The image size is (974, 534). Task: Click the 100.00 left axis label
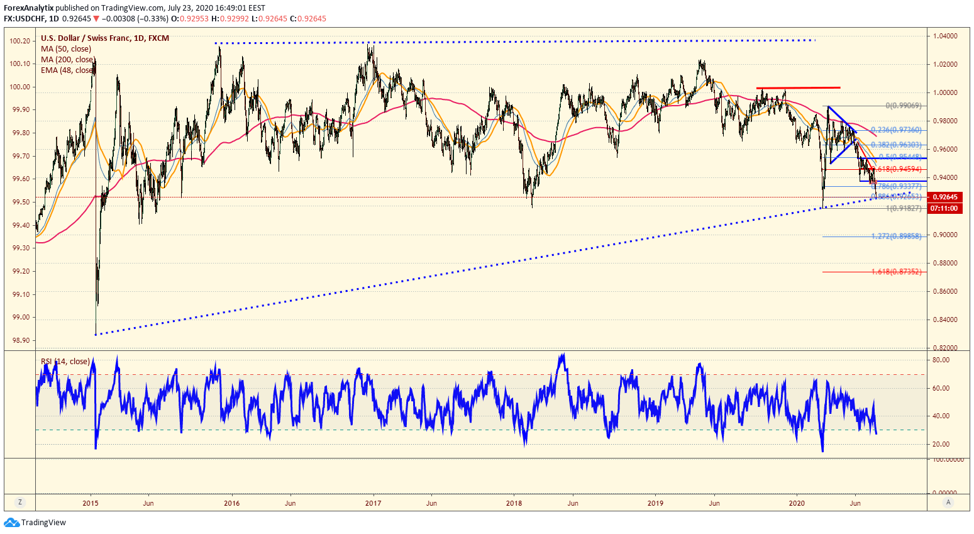tap(21, 87)
